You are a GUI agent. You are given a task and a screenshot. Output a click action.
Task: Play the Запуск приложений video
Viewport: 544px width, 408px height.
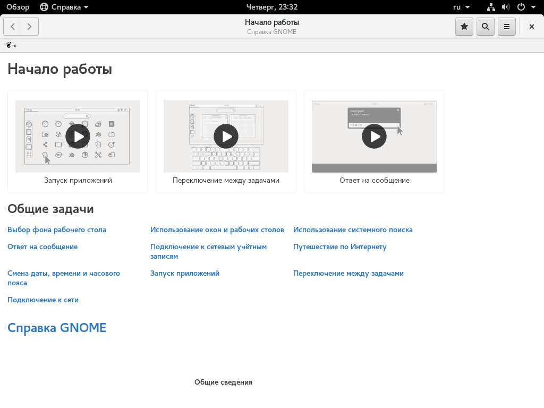point(78,137)
